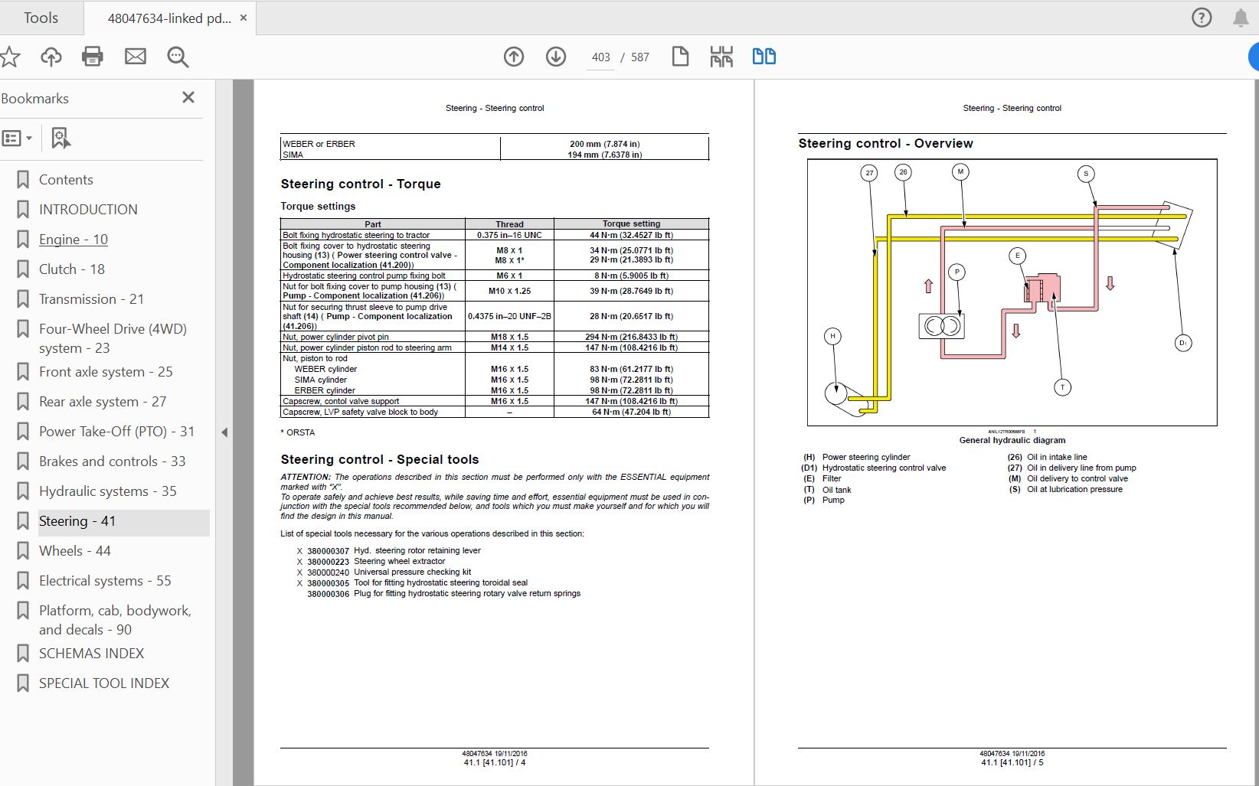
Task: Jump to Hydraulic systems - 35 bookmark
Action: pyautogui.click(x=107, y=491)
